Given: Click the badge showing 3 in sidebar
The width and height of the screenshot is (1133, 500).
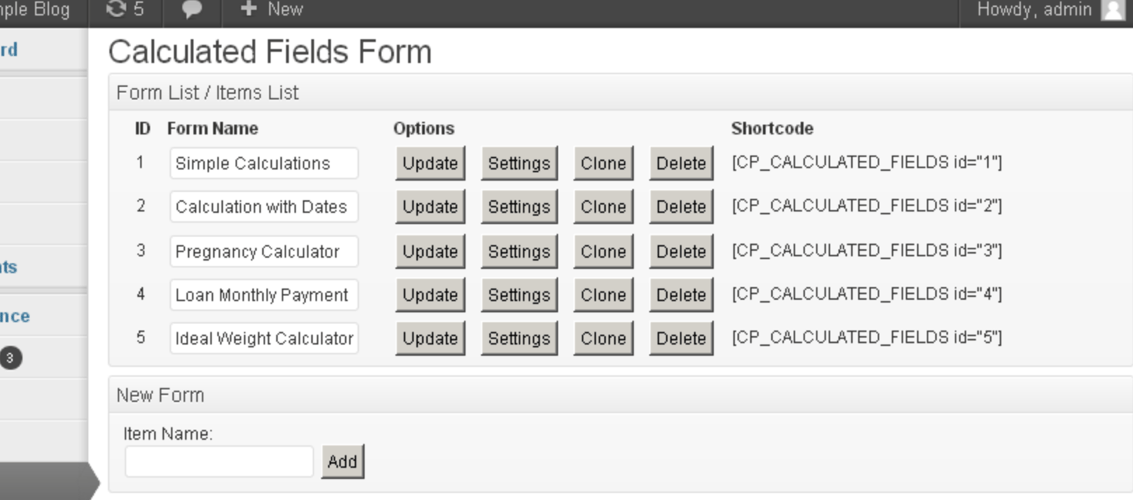Looking at the screenshot, I should 10,358.
